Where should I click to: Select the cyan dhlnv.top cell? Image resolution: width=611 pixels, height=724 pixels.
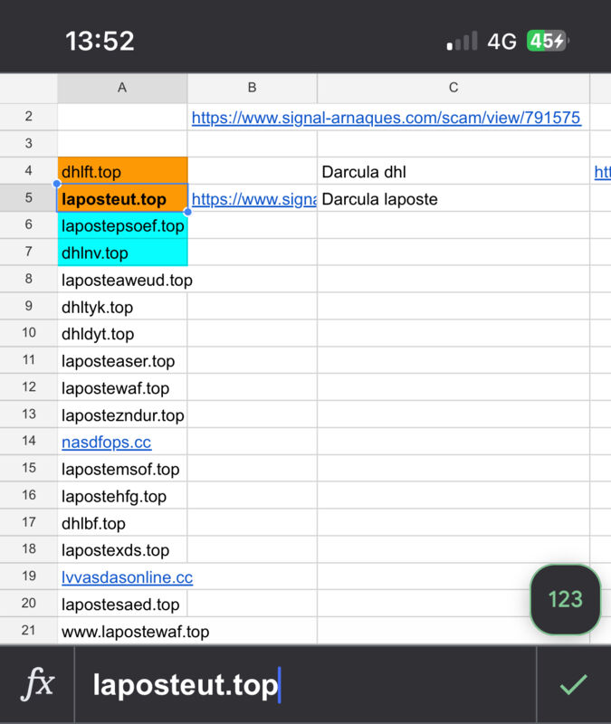click(x=122, y=252)
